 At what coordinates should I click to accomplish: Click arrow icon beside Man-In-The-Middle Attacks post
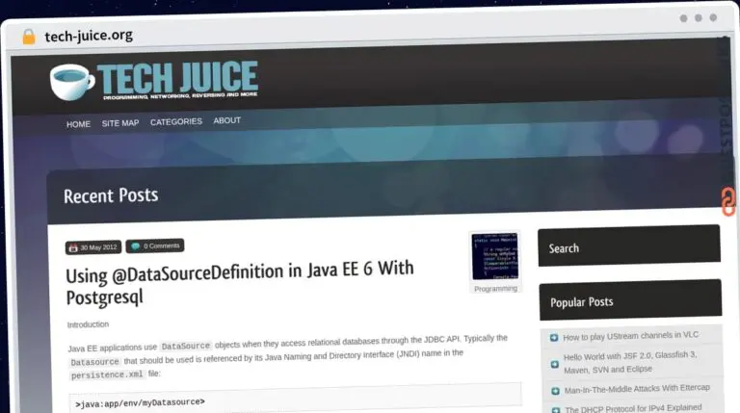[554, 389]
